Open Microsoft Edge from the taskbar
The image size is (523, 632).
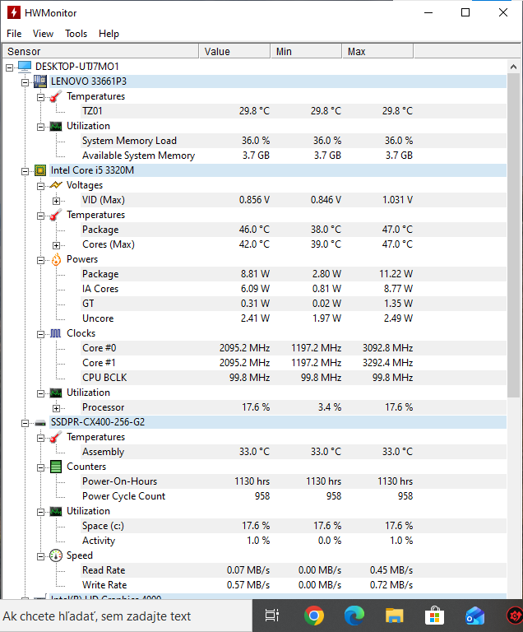354,616
